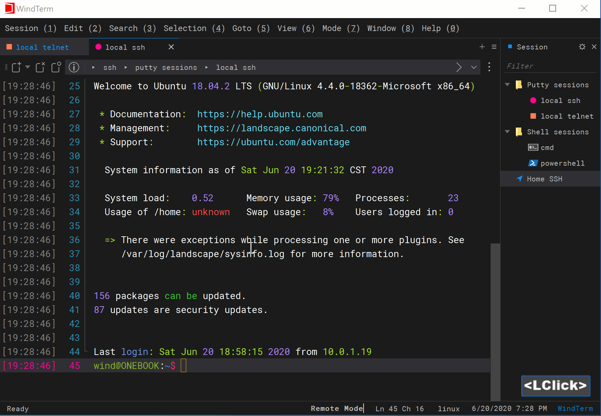The width and height of the screenshot is (601, 416).
Task: Click the orange square icon of local telnet in Session tree
Action: tap(533, 116)
